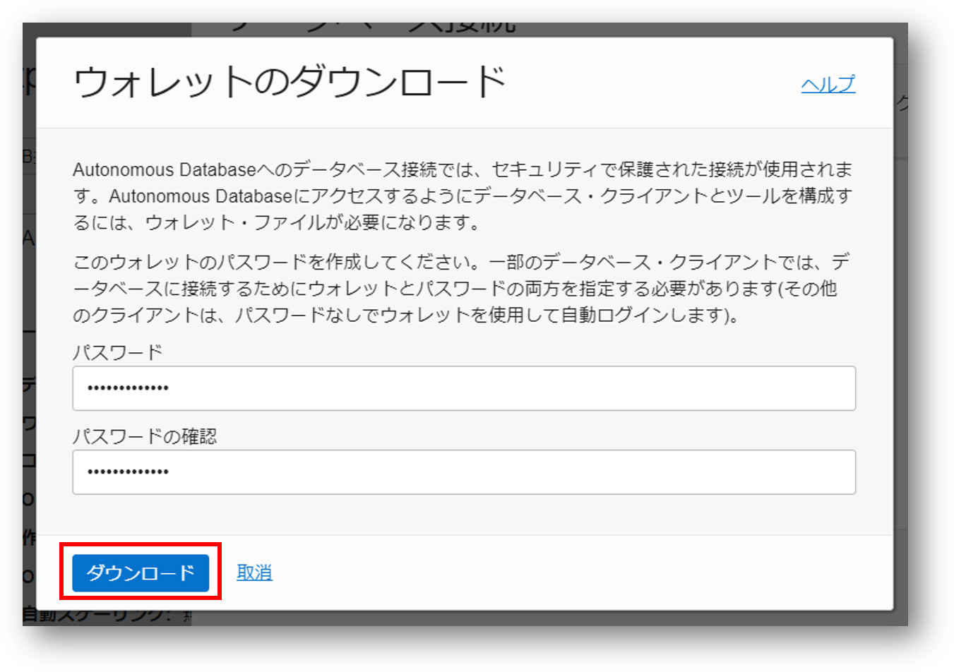Viewport: 954px width, 672px height.
Task: Click the blue ダウンロード button
Action: coord(141,572)
